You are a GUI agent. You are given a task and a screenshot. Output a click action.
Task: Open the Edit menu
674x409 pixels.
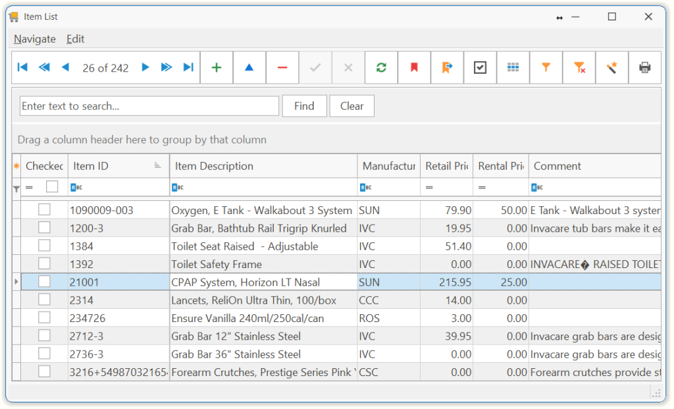point(76,39)
